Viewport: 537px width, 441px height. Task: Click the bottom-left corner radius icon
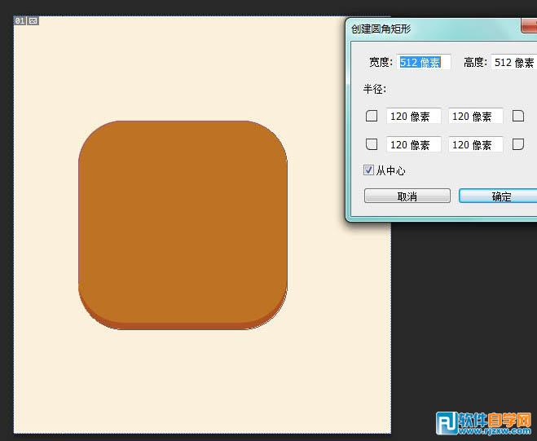(x=372, y=145)
